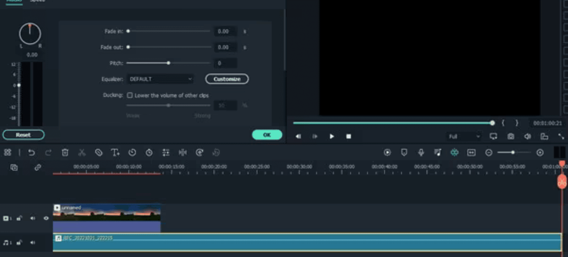The image size is (568, 257).
Task: Click the add track manager icon
Action: pyautogui.click(x=14, y=168)
